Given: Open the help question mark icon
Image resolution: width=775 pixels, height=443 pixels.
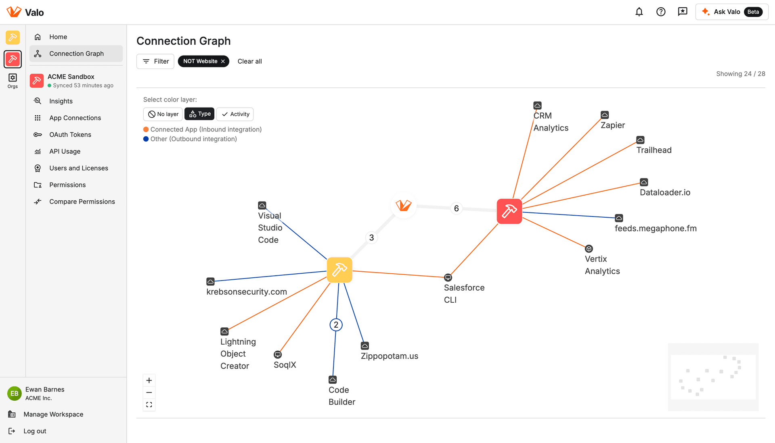Looking at the screenshot, I should coord(661,12).
